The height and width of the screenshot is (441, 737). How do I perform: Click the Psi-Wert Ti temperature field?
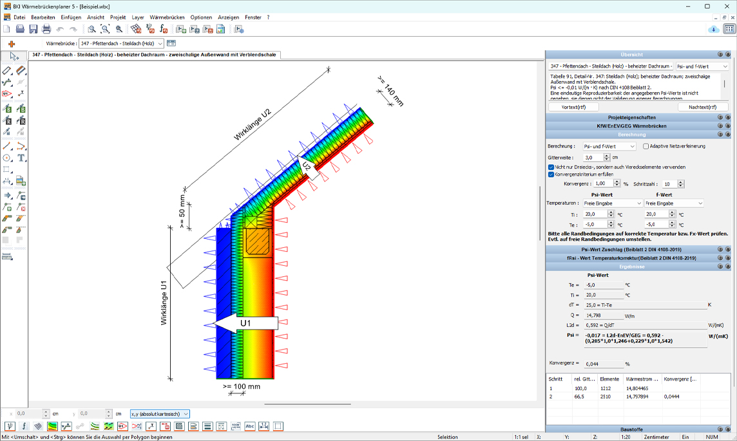(x=595, y=214)
